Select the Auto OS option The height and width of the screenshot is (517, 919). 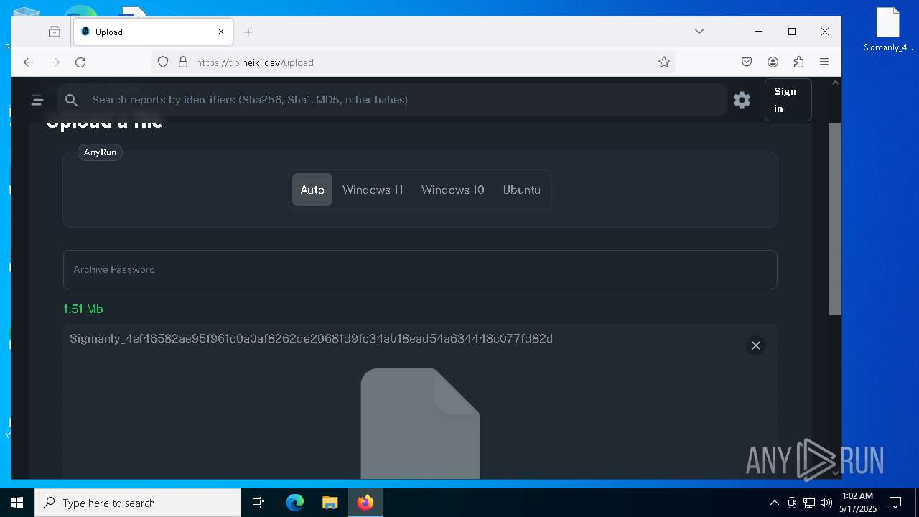(312, 190)
